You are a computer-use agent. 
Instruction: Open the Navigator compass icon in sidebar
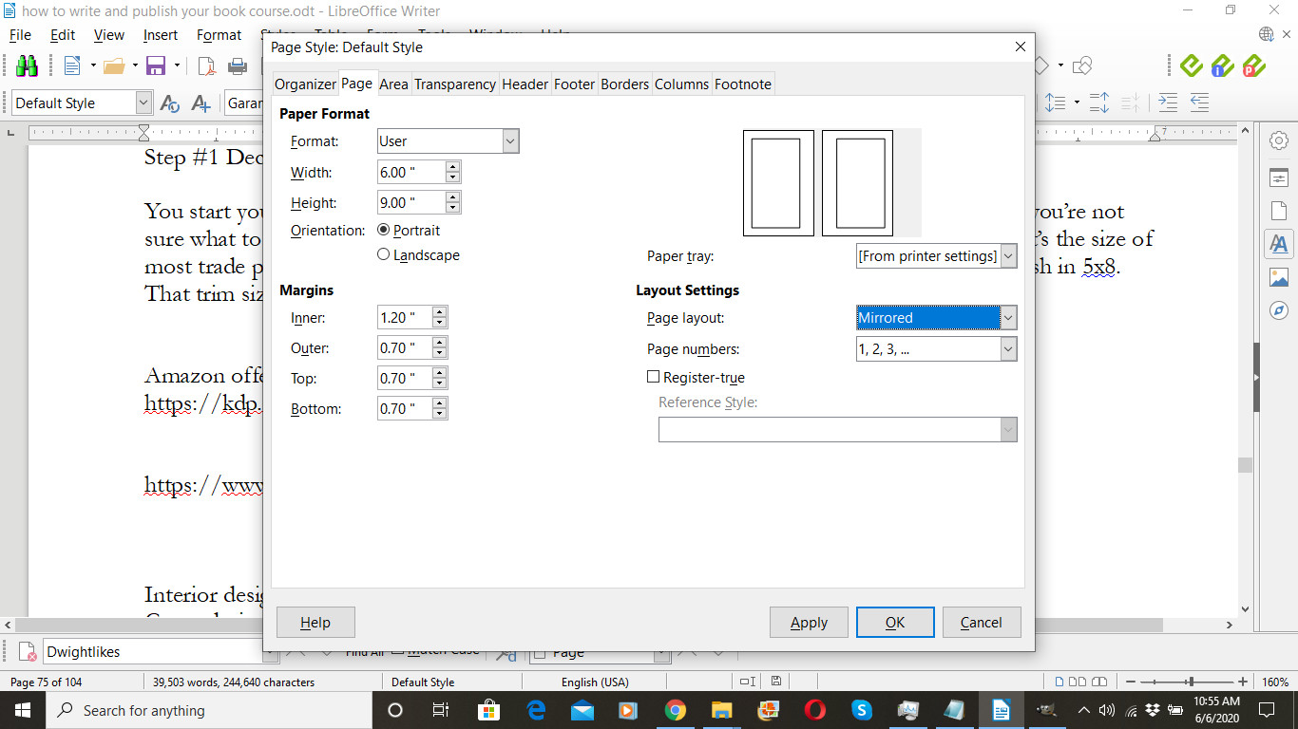(1278, 310)
